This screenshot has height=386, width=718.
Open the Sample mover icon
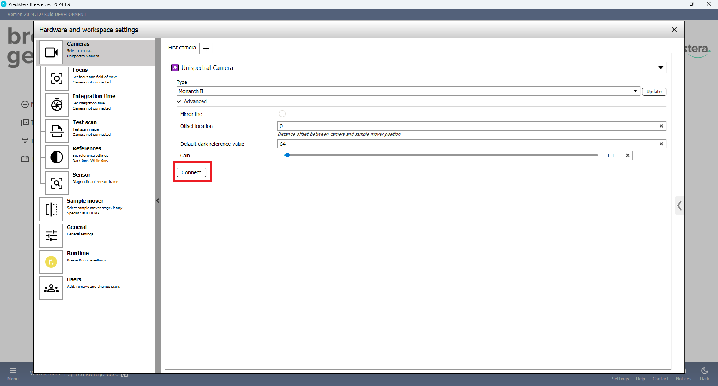[51, 209]
